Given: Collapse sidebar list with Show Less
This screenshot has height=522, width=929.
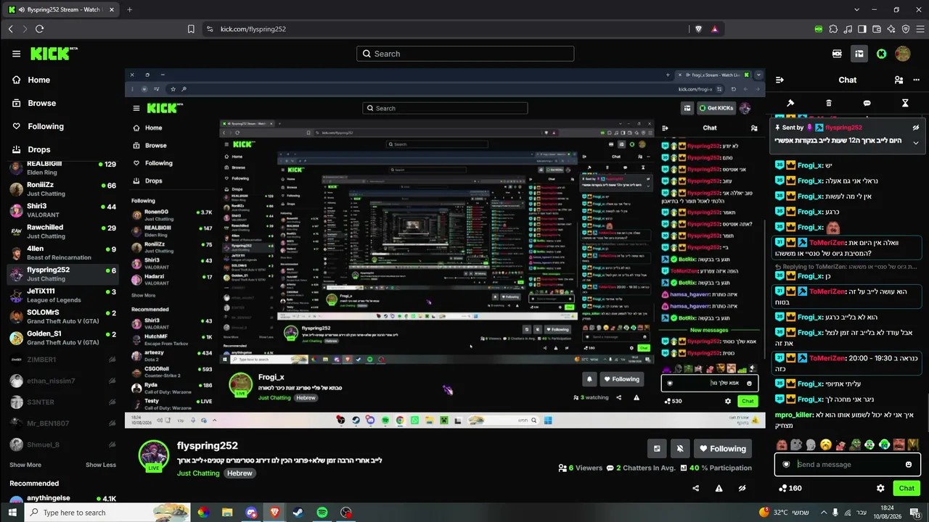Looking at the screenshot, I should click(101, 465).
